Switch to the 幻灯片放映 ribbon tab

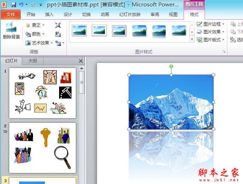click(130, 15)
